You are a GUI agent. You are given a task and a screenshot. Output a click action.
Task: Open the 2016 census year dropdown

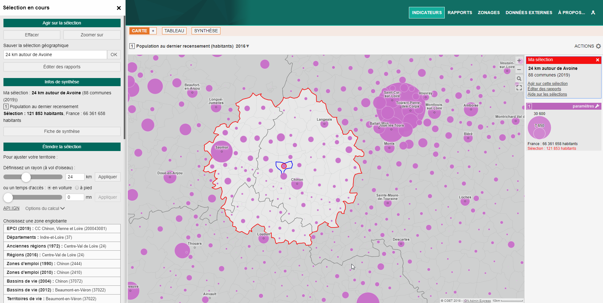point(242,46)
